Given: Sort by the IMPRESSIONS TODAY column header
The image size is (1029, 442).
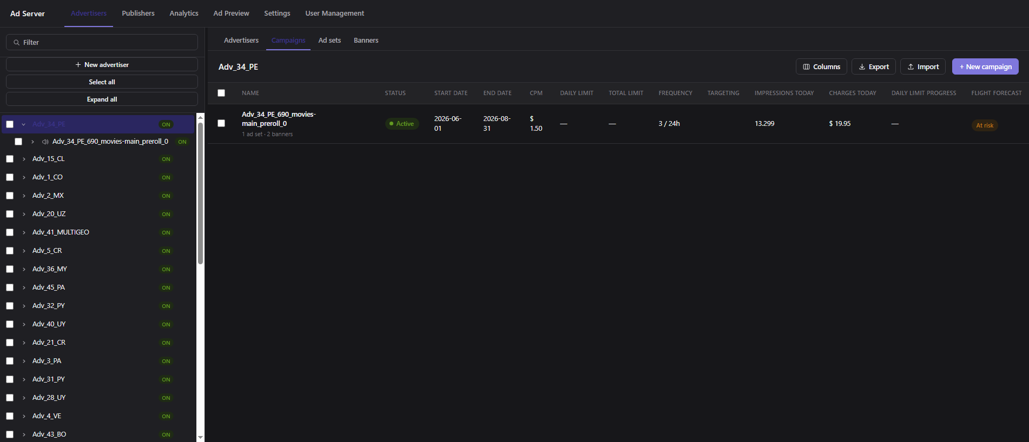Looking at the screenshot, I should [784, 93].
